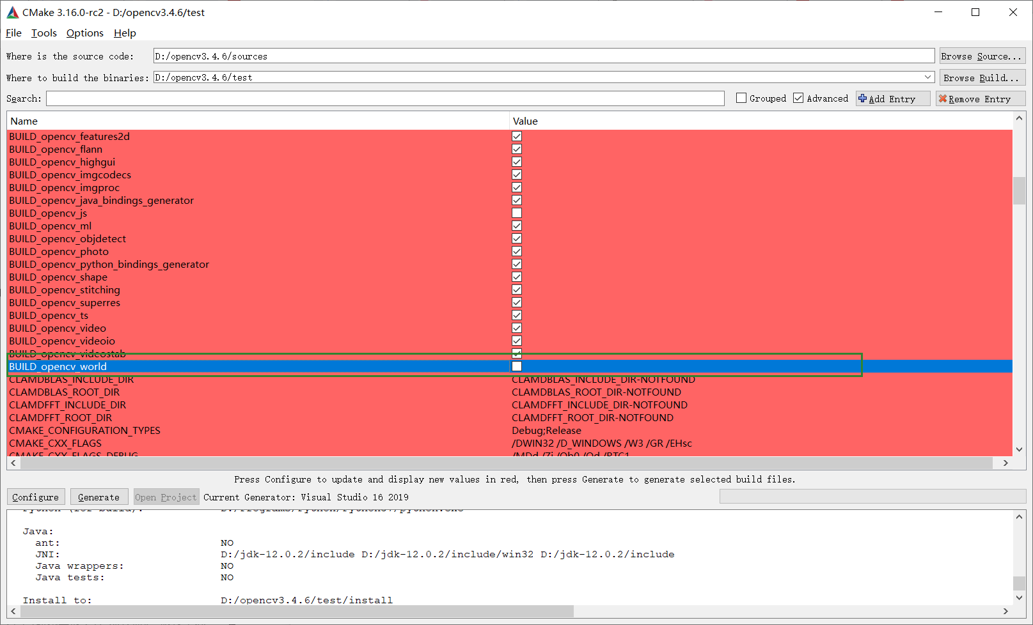Screen dimensions: 1033x625
Task: Select the BUILD_opencv_objdetect row name
Action: pyautogui.click(x=67, y=238)
